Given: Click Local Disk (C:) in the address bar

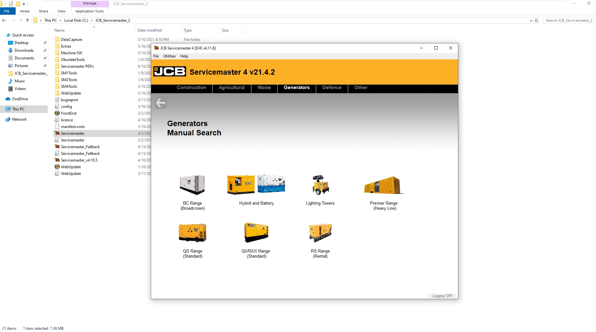Looking at the screenshot, I should 76,20.
